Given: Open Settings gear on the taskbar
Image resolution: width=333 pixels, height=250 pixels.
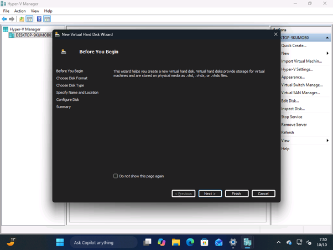Looking at the screenshot, I should pyautogui.click(x=233, y=242).
